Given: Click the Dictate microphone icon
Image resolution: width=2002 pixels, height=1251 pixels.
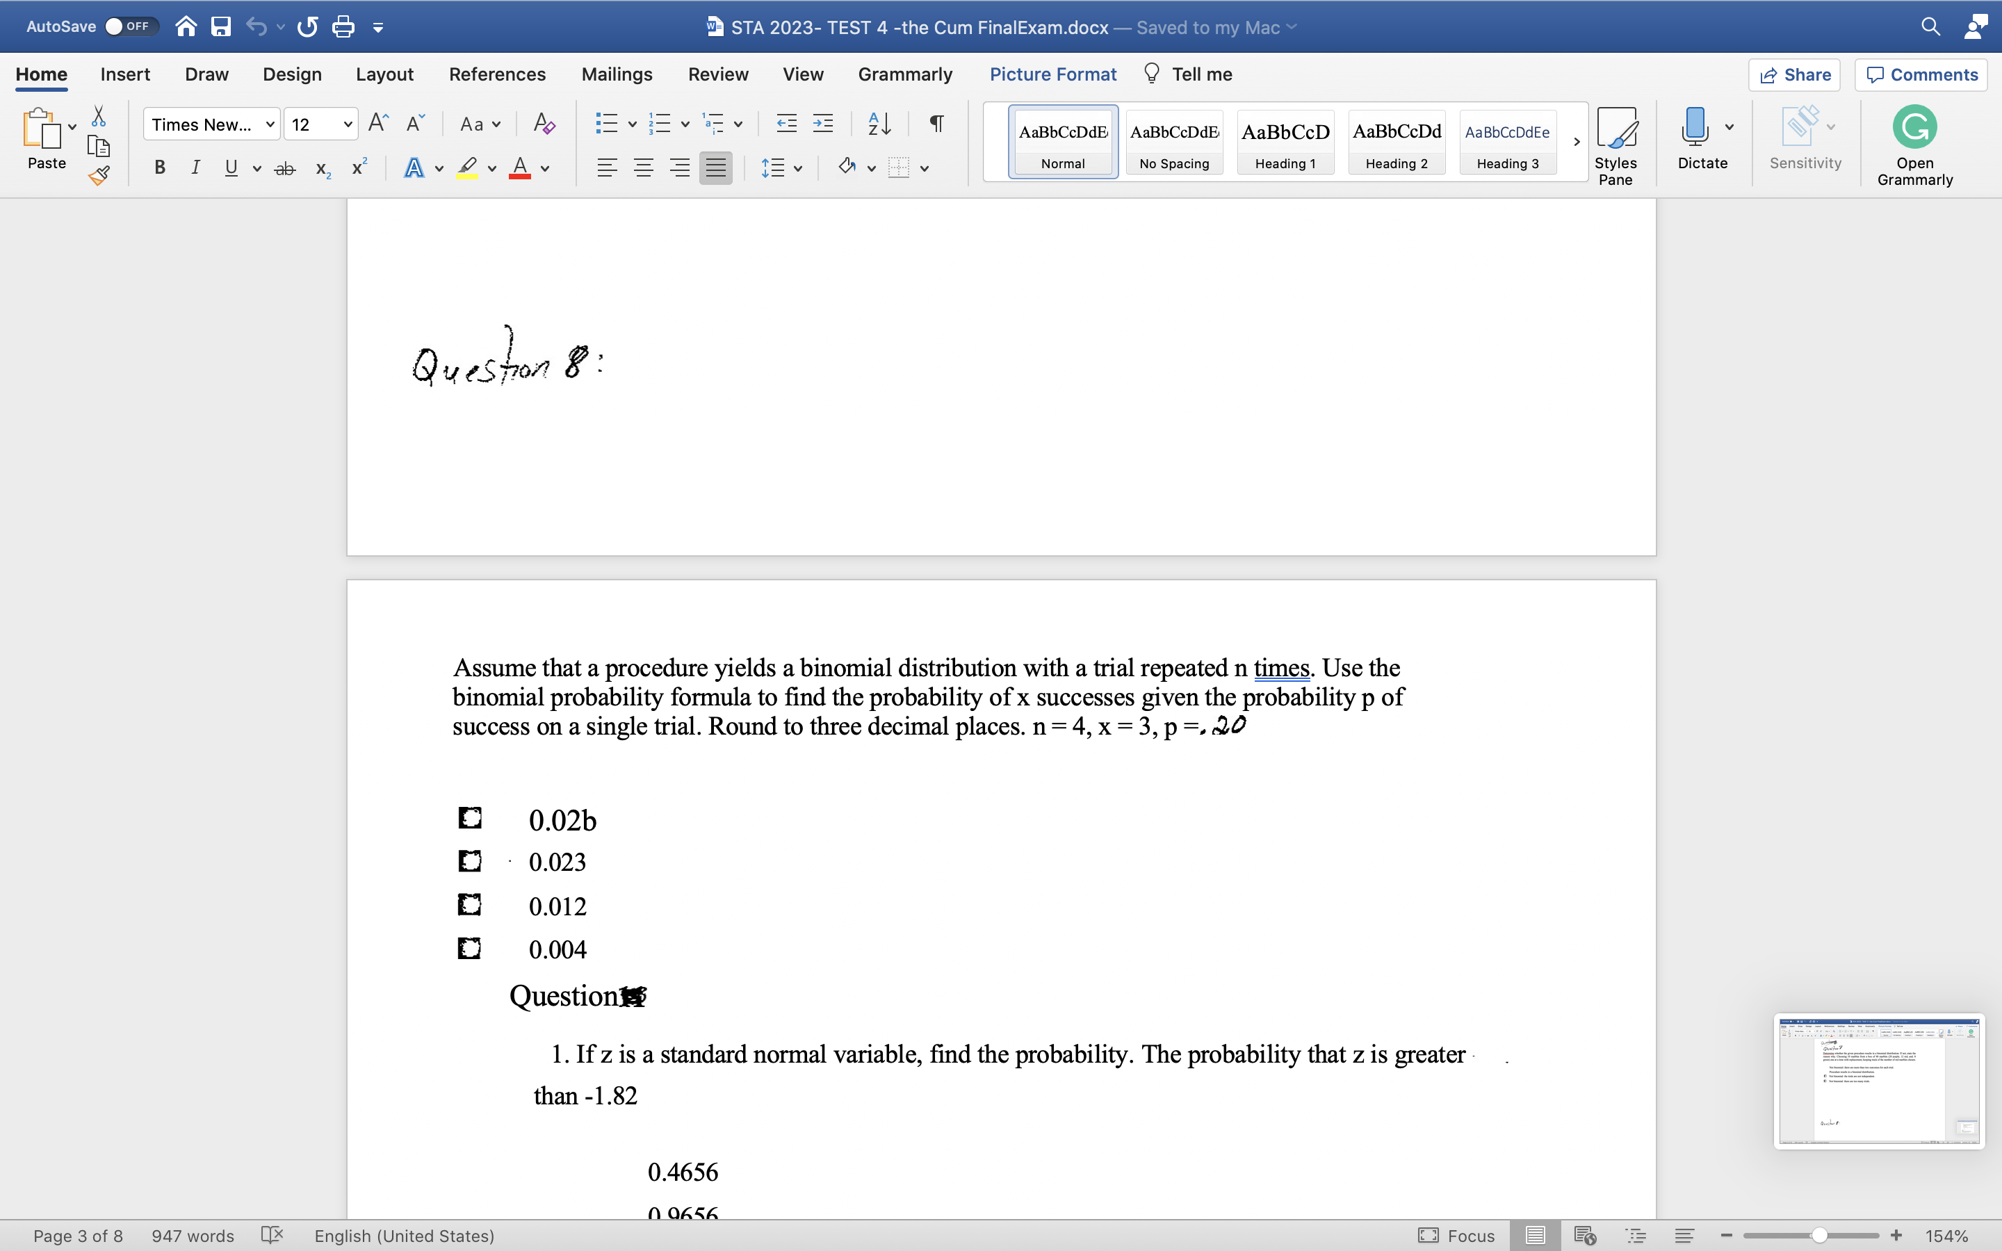Looking at the screenshot, I should click(x=1694, y=126).
